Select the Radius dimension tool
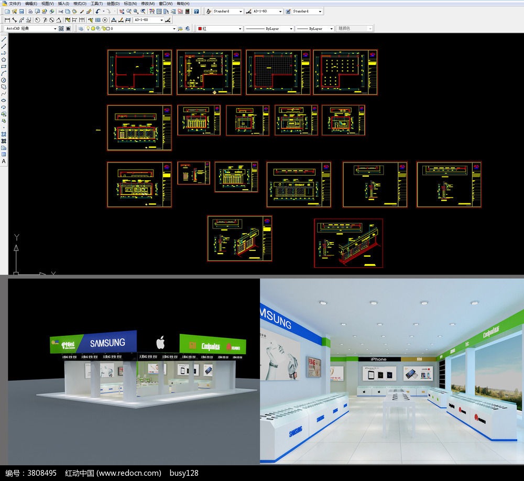Screen dimensions: 524x481 [x=37, y=20]
